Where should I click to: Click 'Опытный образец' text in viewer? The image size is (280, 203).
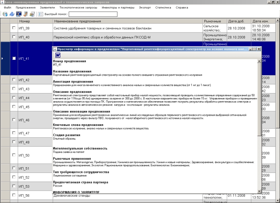coord(64,139)
